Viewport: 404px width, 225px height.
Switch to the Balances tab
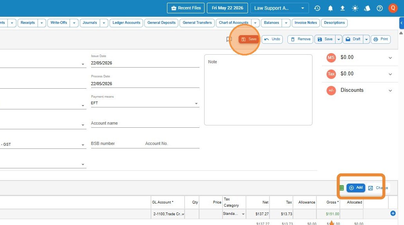[x=271, y=23]
